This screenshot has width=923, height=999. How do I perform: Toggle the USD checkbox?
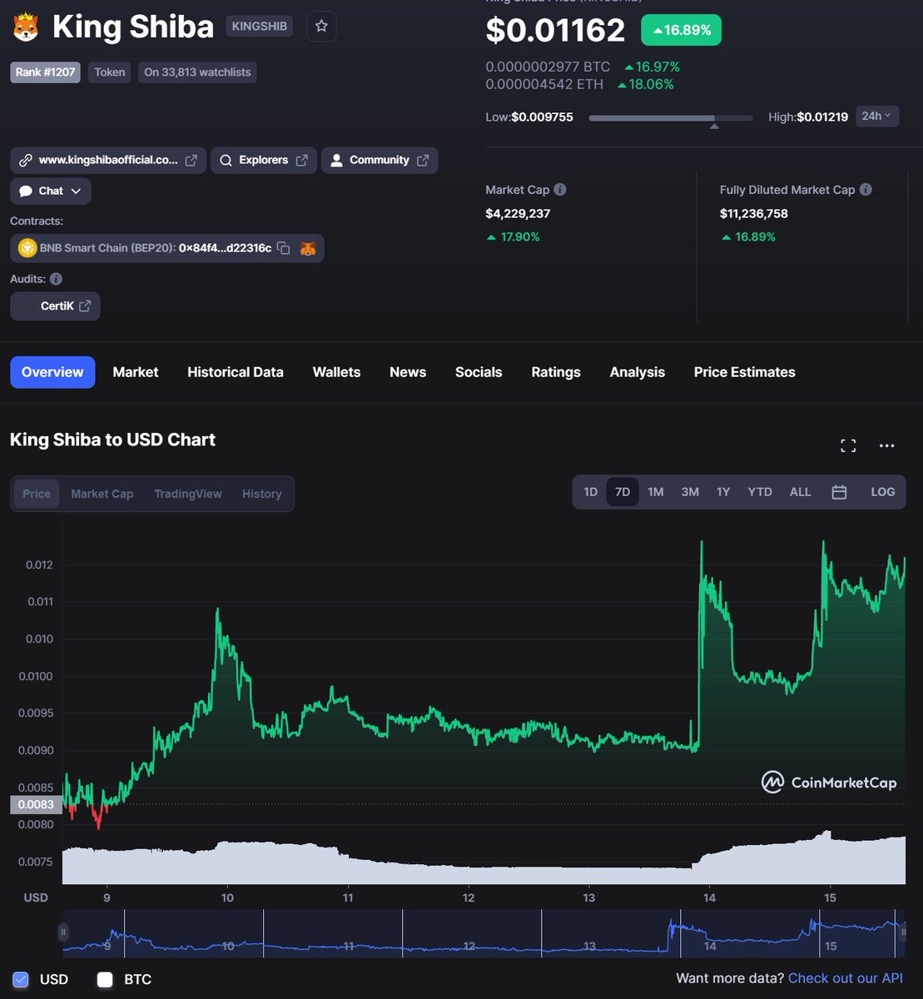coord(21,980)
